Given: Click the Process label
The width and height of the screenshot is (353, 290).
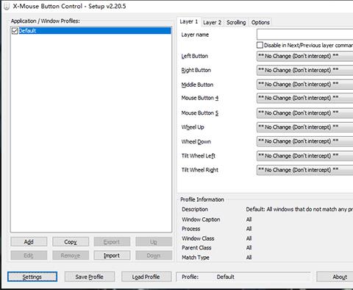Looking at the screenshot, I should [x=191, y=229].
